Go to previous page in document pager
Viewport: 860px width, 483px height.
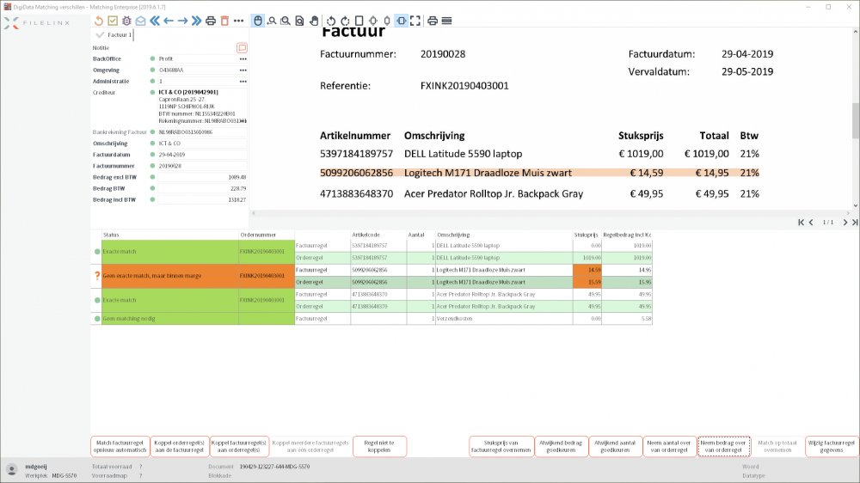(811, 222)
